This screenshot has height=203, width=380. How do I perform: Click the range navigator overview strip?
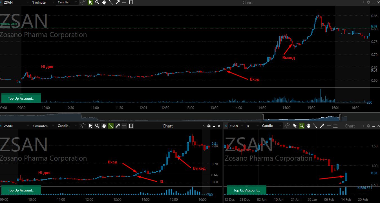click(173, 117)
